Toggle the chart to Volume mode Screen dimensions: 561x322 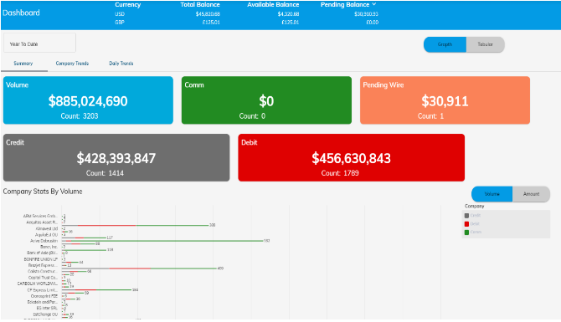(x=492, y=194)
